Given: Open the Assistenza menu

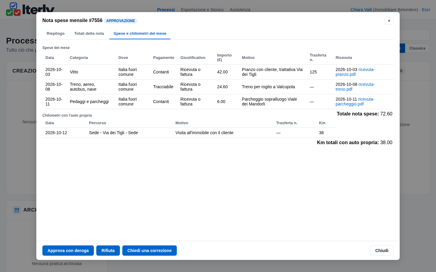Looking at the screenshot, I should [240, 10].
